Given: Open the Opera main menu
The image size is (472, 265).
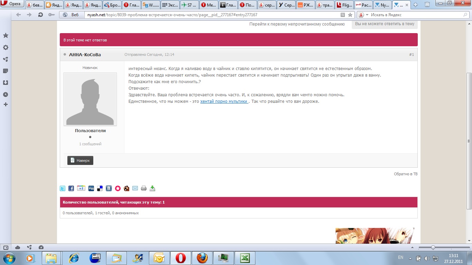Looking at the screenshot, I should pos(12,4).
